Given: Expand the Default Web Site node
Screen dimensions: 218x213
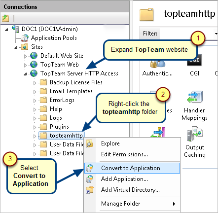Looking at the screenshot, I should tap(25, 56).
